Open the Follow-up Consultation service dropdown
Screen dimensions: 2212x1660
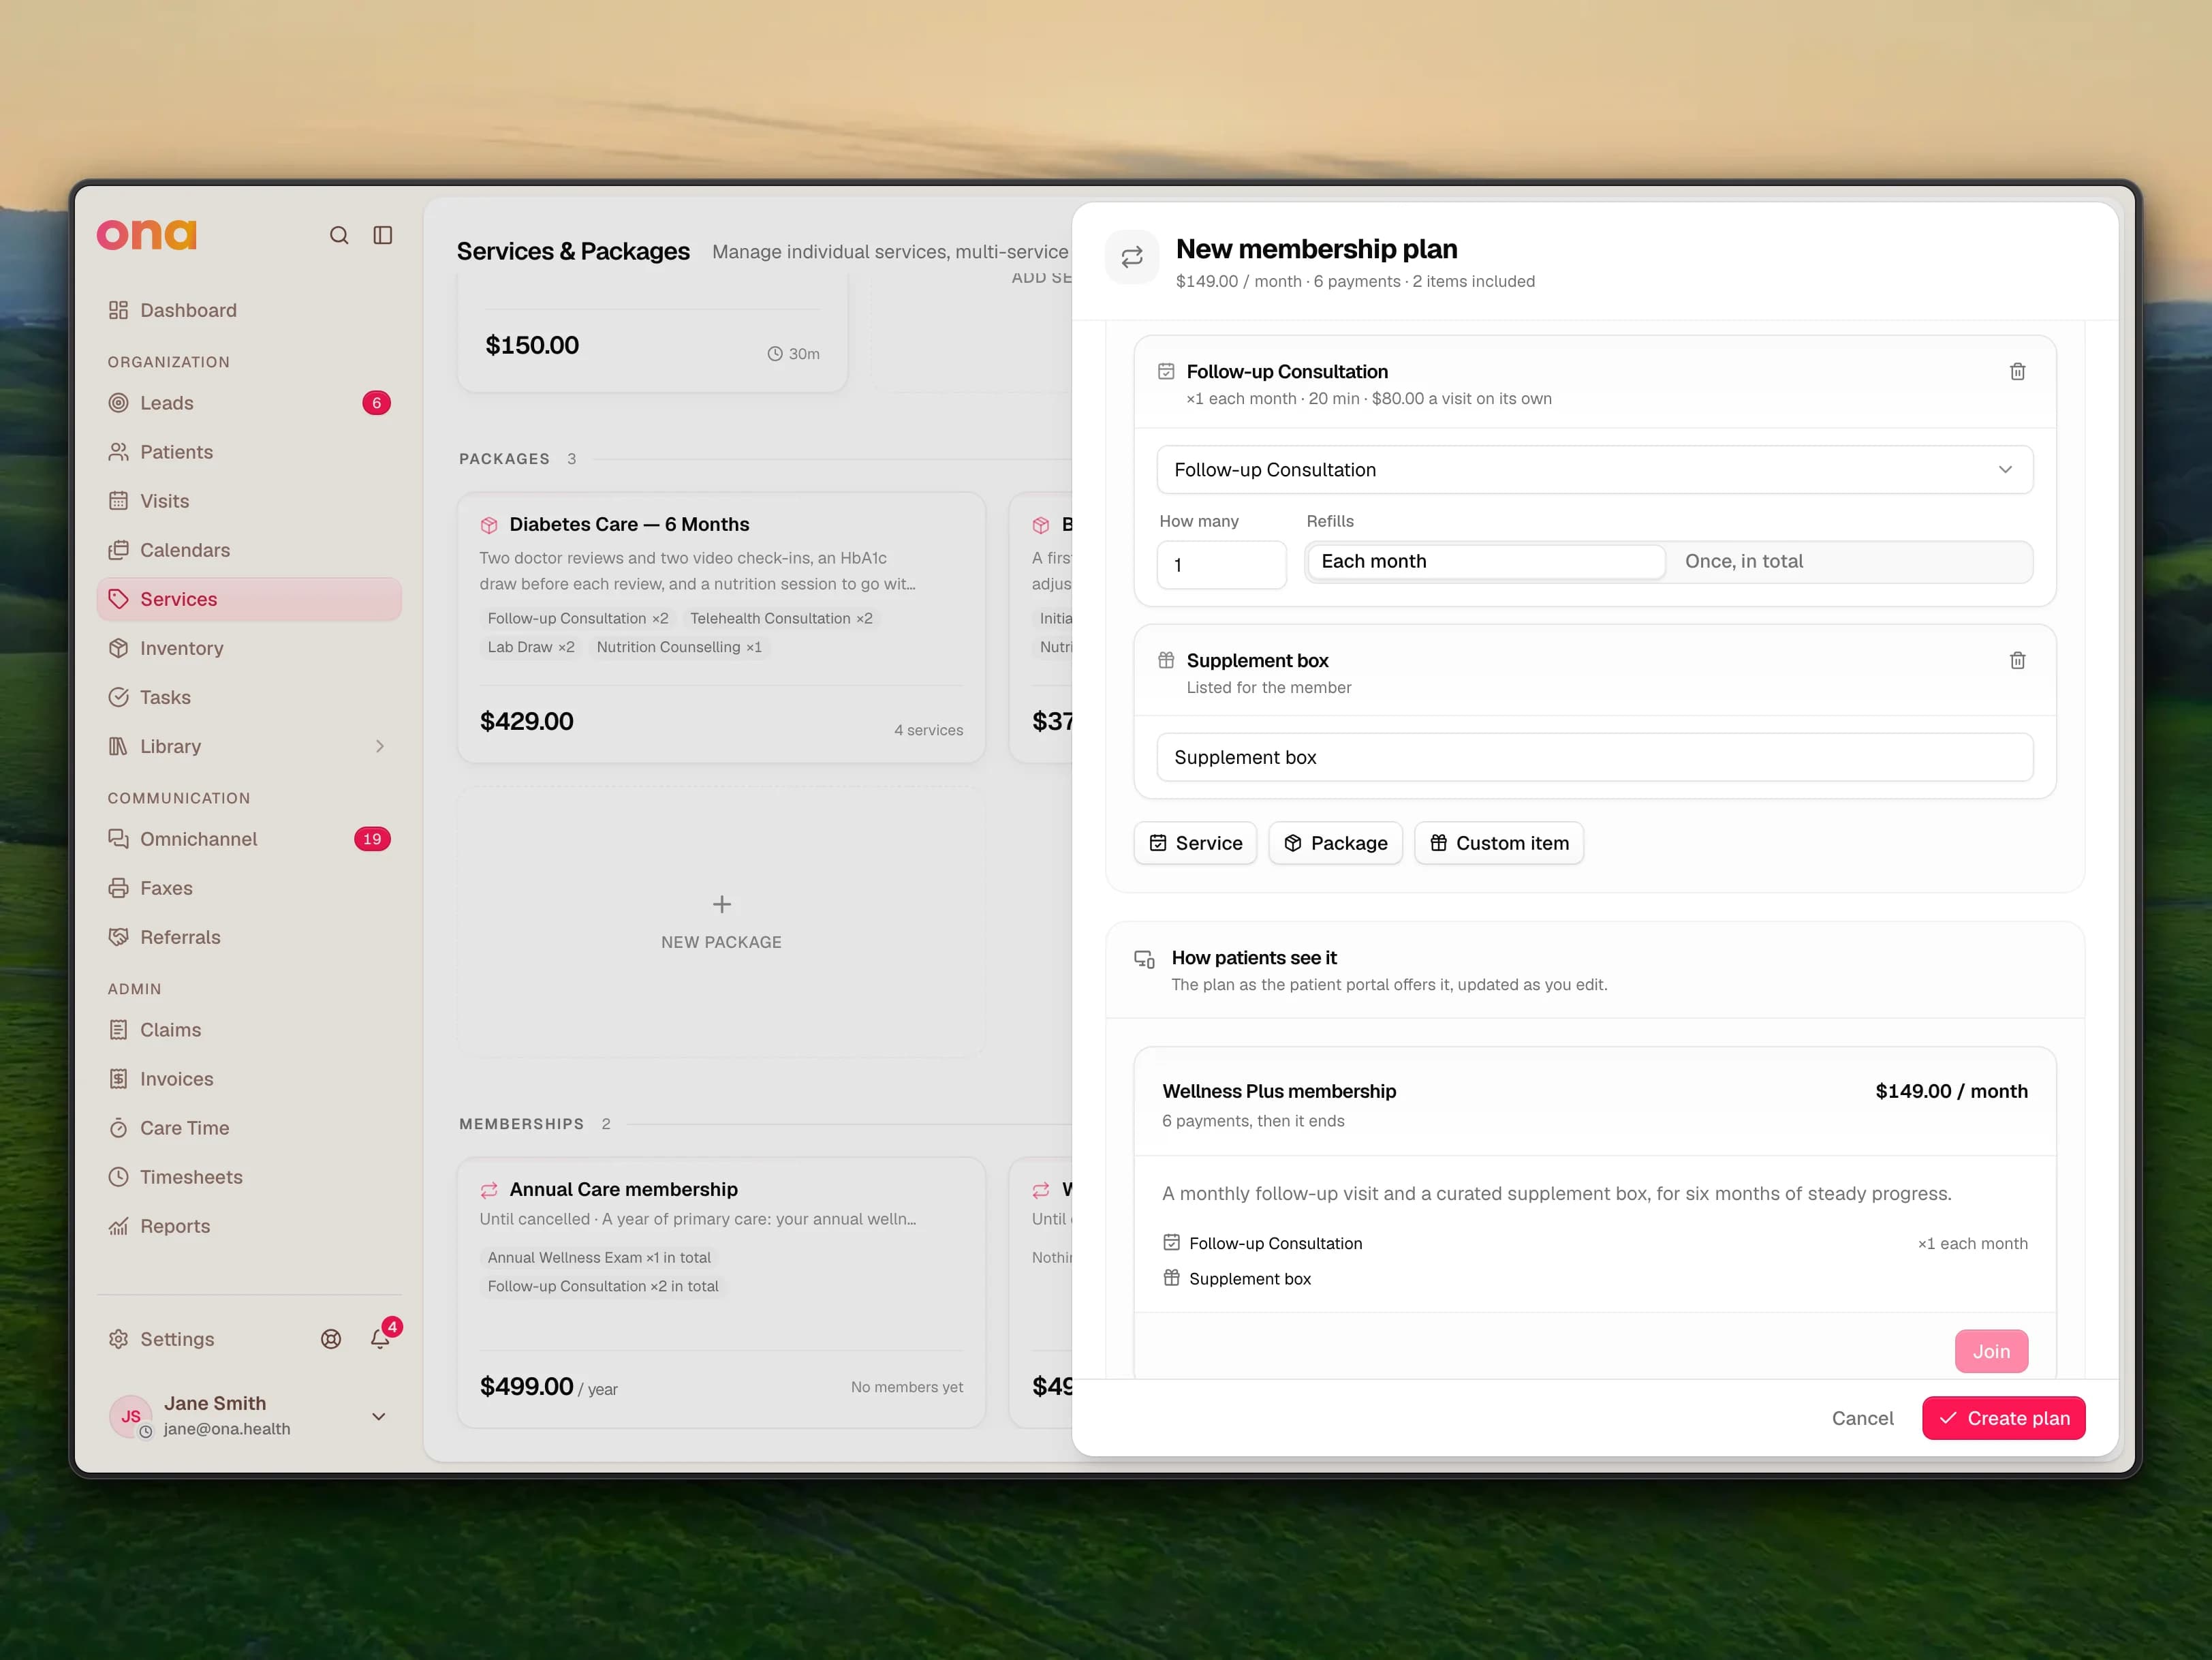pyautogui.click(x=1594, y=470)
